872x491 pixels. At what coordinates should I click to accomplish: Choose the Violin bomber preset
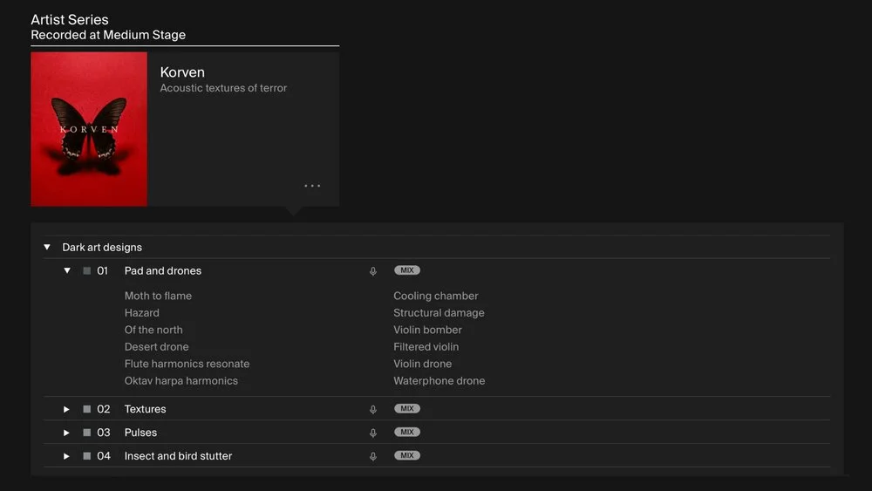(427, 330)
